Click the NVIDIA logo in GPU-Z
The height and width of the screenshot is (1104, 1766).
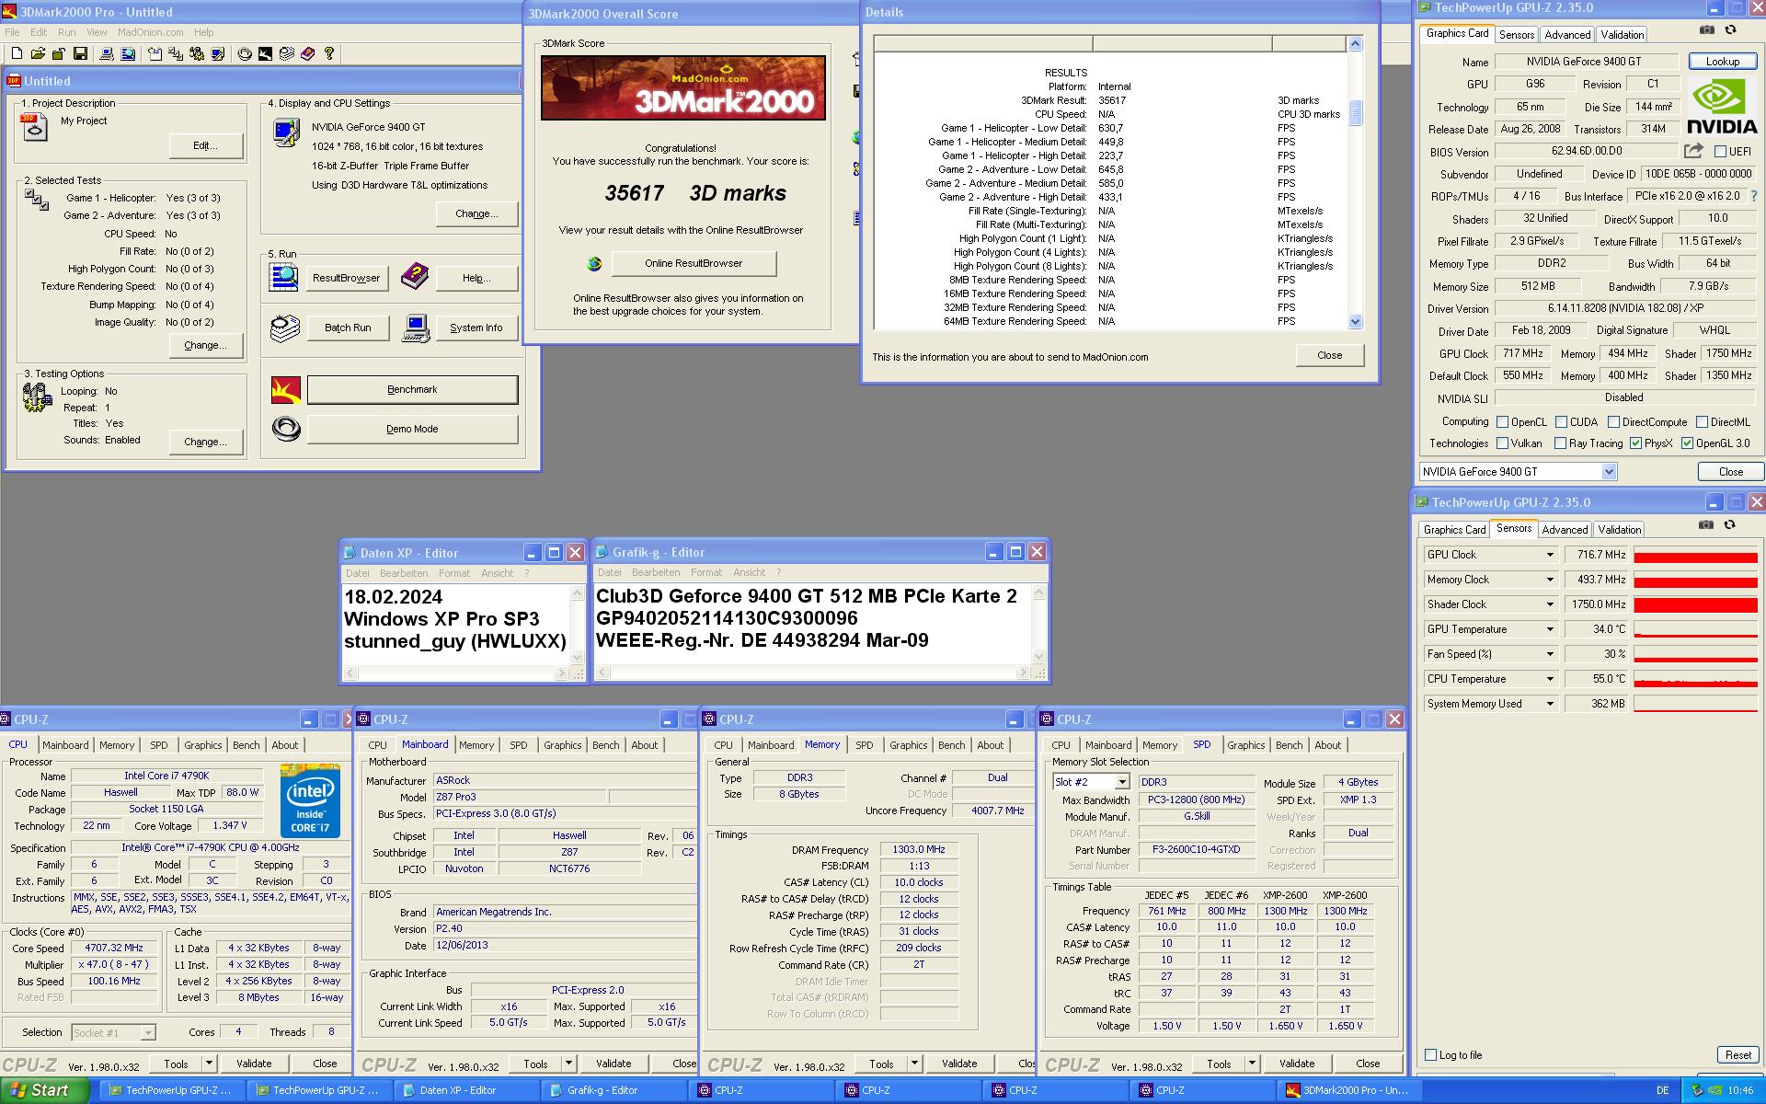[1722, 107]
